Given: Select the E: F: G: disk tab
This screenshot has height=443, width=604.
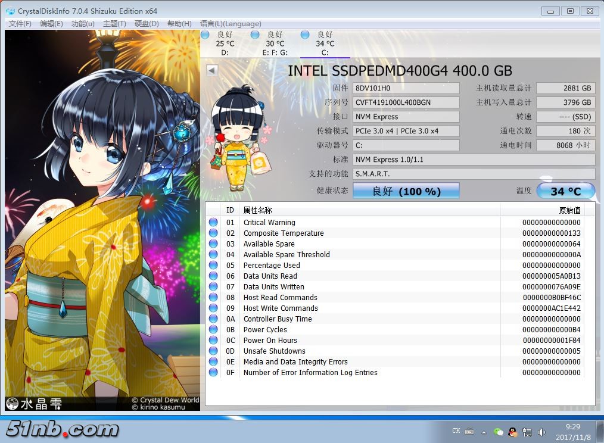Looking at the screenshot, I should (274, 44).
